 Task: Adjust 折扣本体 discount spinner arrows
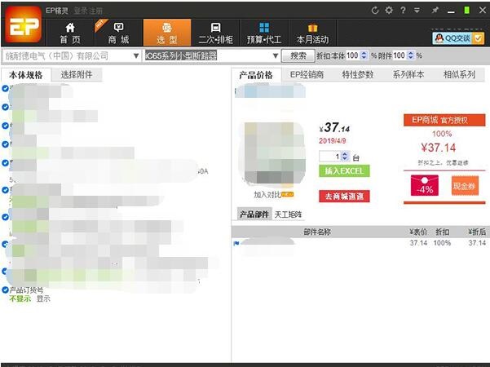pos(364,55)
